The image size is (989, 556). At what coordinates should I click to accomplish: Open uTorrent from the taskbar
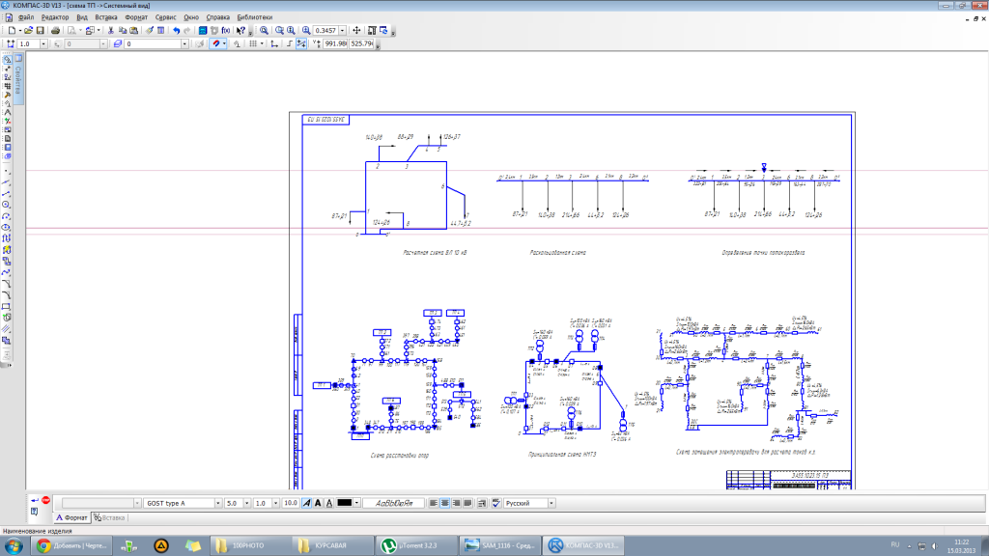click(x=417, y=545)
